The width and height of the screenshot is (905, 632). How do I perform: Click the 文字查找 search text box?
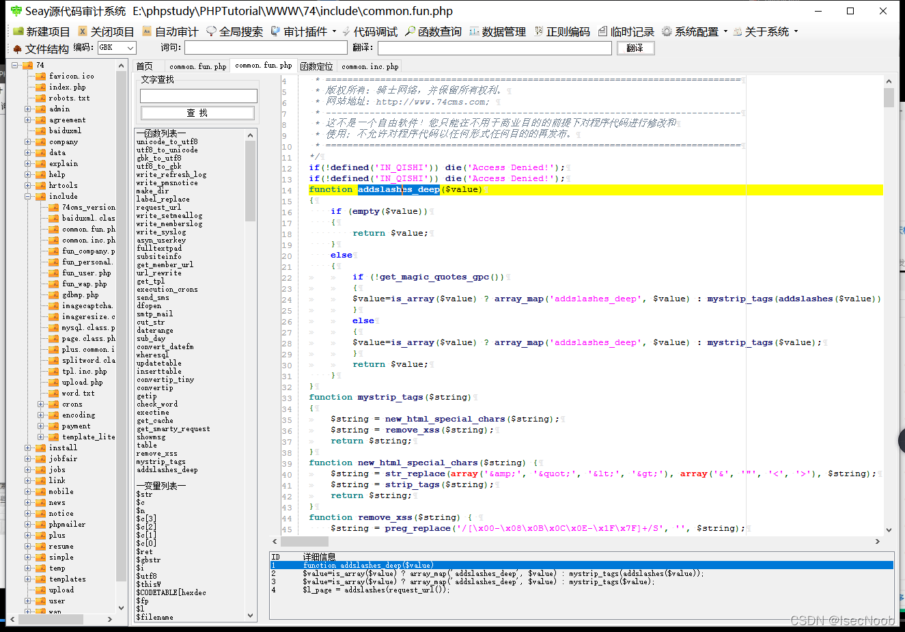click(x=199, y=96)
